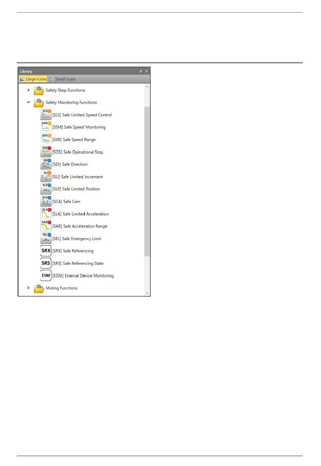Select the Muting Functions label

[61, 288]
